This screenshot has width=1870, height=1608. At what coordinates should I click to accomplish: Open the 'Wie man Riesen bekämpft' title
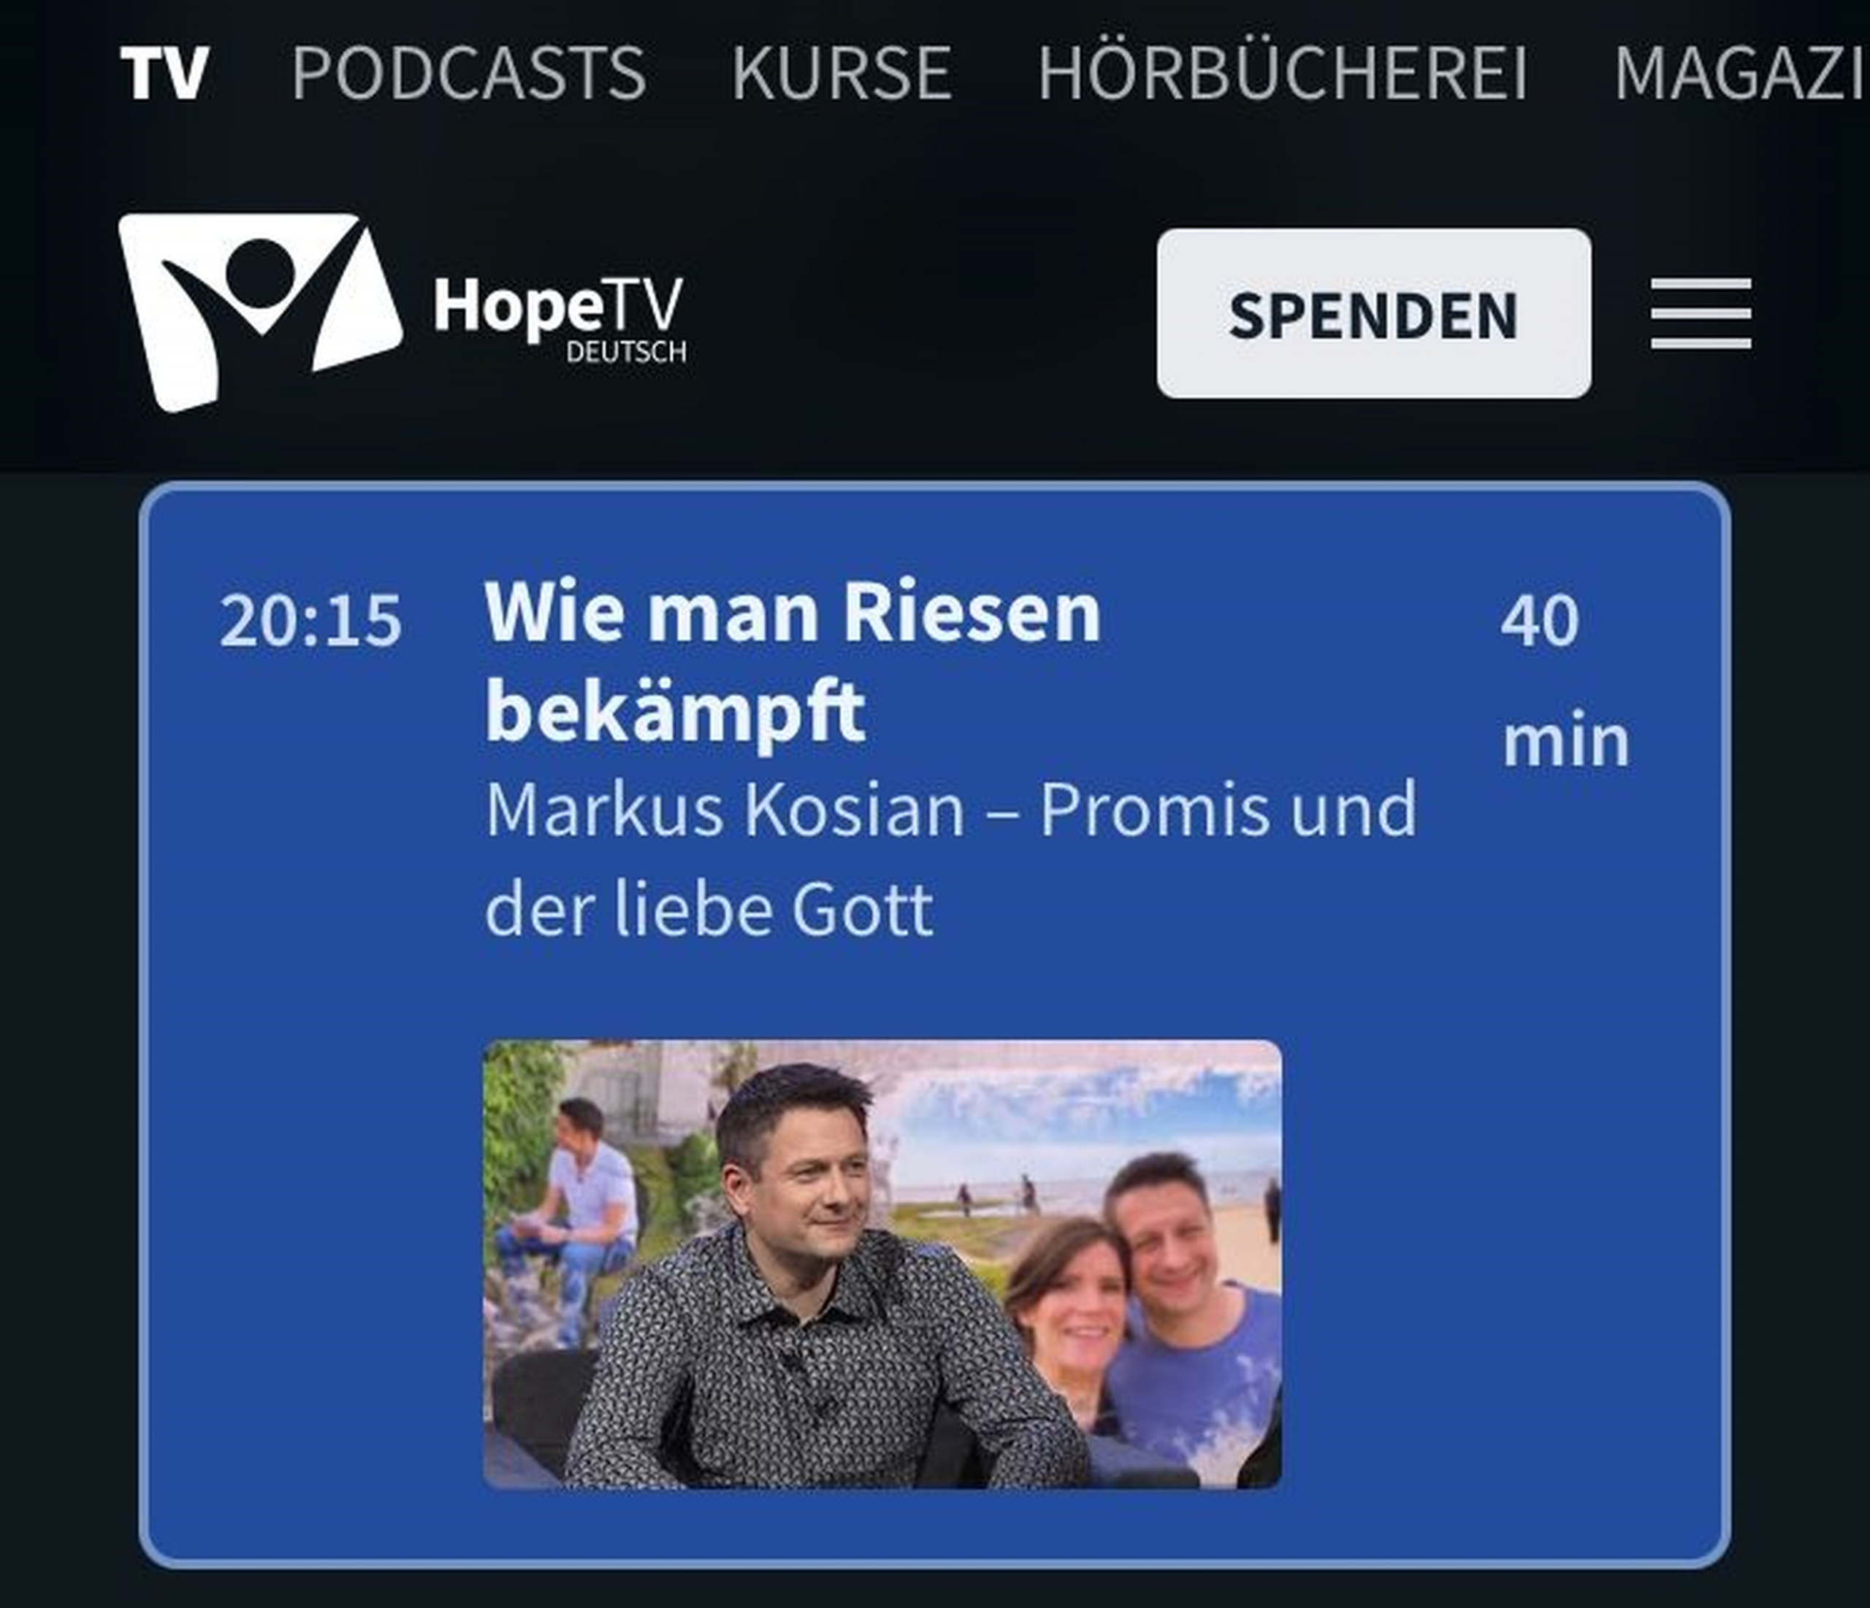(x=793, y=662)
